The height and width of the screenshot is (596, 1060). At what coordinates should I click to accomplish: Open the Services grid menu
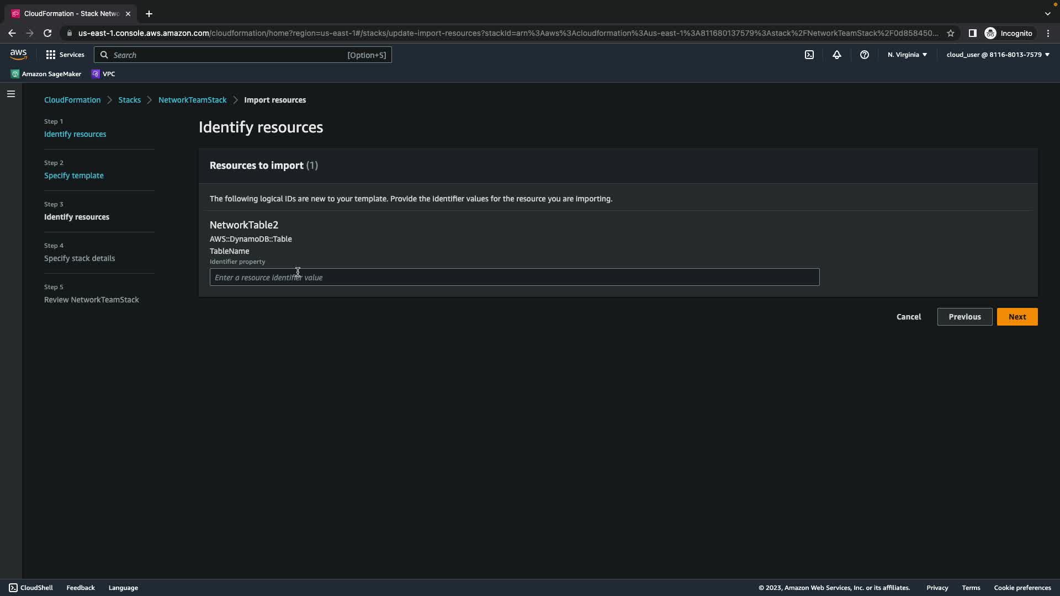click(65, 55)
